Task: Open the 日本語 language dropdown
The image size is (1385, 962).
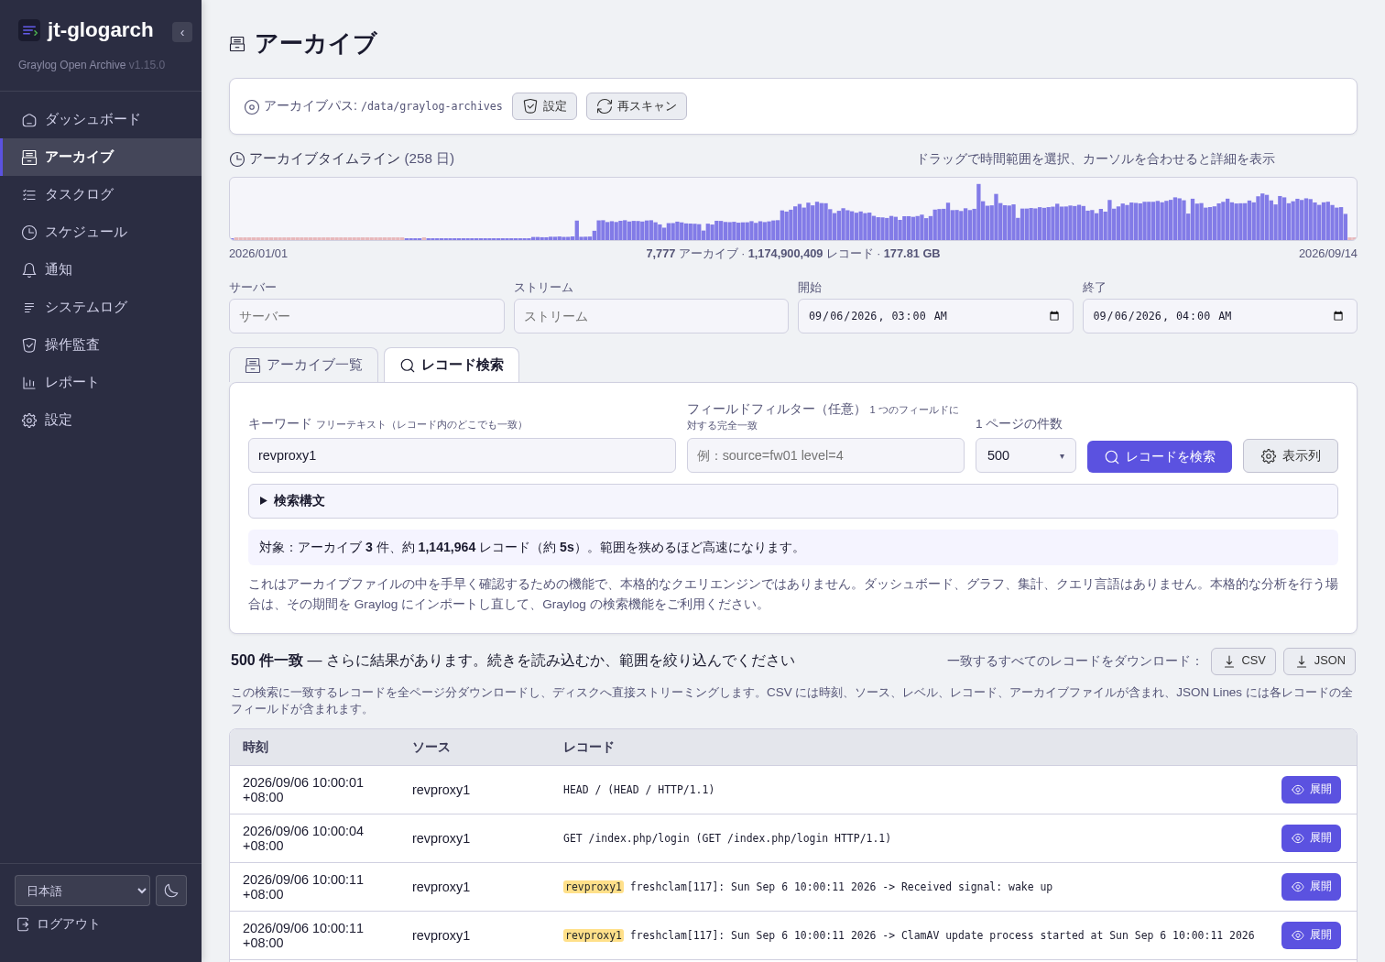Action: click(x=82, y=891)
